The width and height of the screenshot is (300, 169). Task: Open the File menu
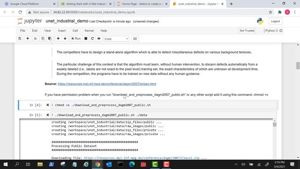(x=22, y=31)
